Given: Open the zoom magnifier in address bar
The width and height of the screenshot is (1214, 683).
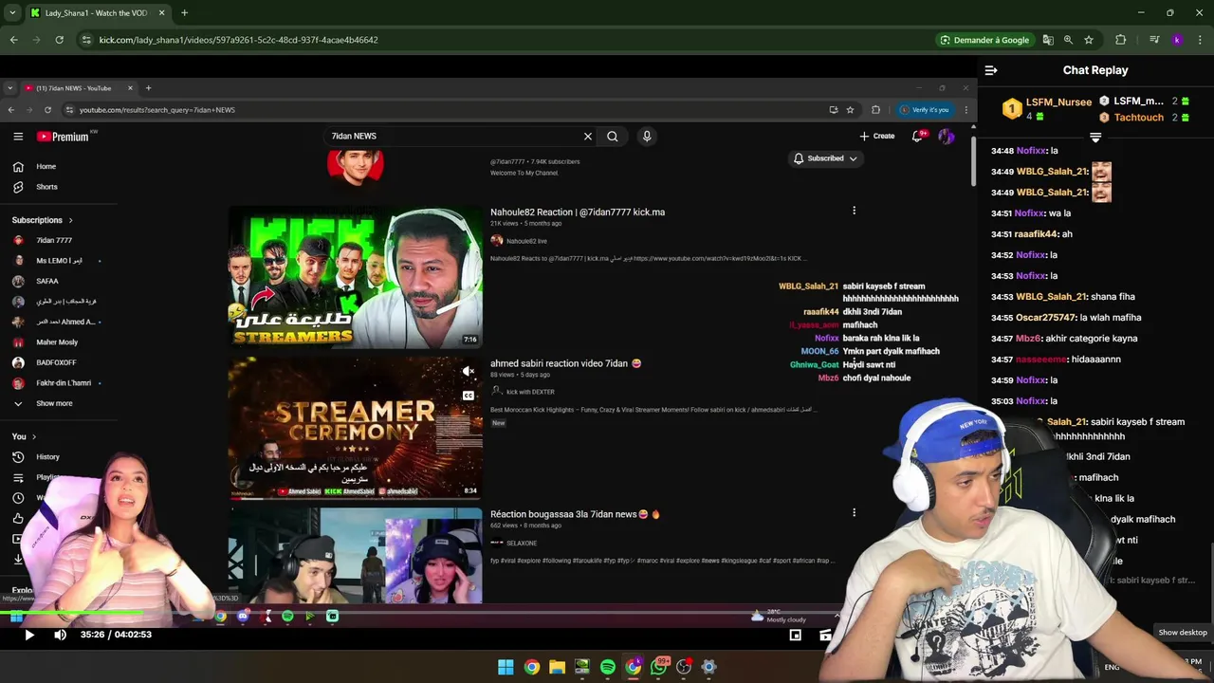Looking at the screenshot, I should (1068, 40).
